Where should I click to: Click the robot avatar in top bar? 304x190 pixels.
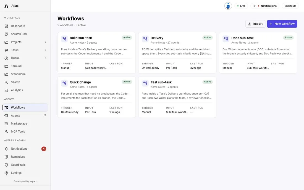pos(228,6)
